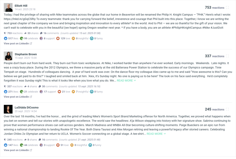Viewport: 236px width, 159px height.
Task: Click Elliott Hill's profile photo
Action: click(x=8, y=7)
